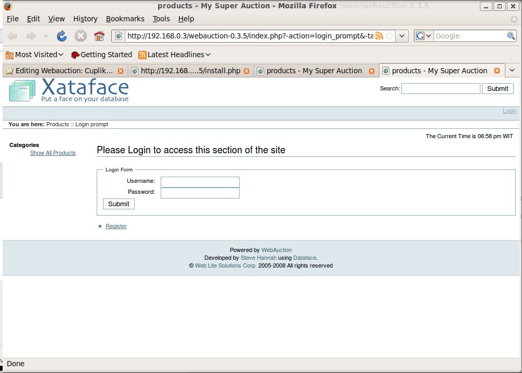Click the search magnifier icon in Google box

pyautogui.click(x=511, y=36)
